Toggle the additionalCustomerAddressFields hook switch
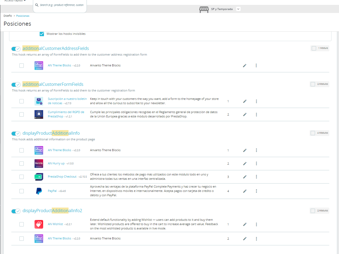Image resolution: width=339 pixels, height=254 pixels. [x=16, y=49]
